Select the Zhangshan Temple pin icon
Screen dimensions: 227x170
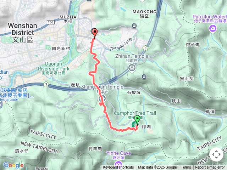coord(102,99)
